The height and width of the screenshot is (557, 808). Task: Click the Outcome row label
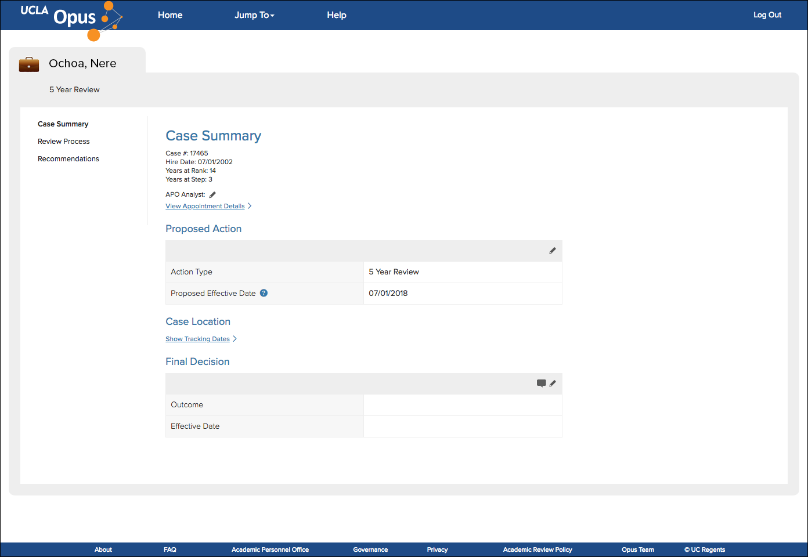[x=187, y=405]
